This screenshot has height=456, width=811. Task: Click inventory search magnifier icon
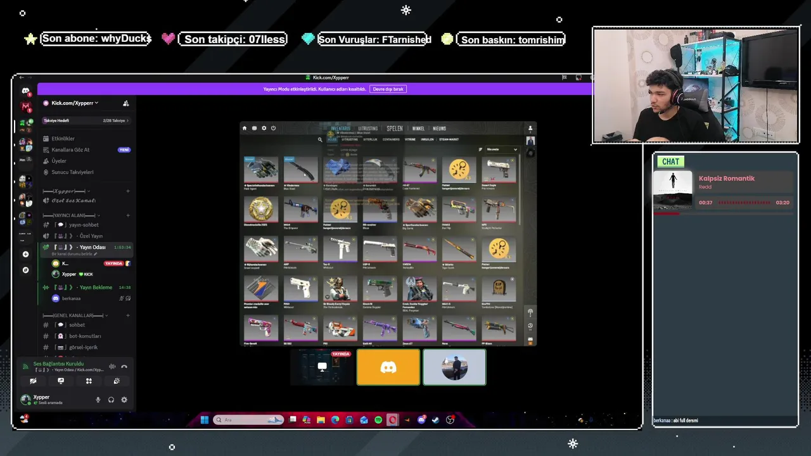pyautogui.click(x=320, y=139)
